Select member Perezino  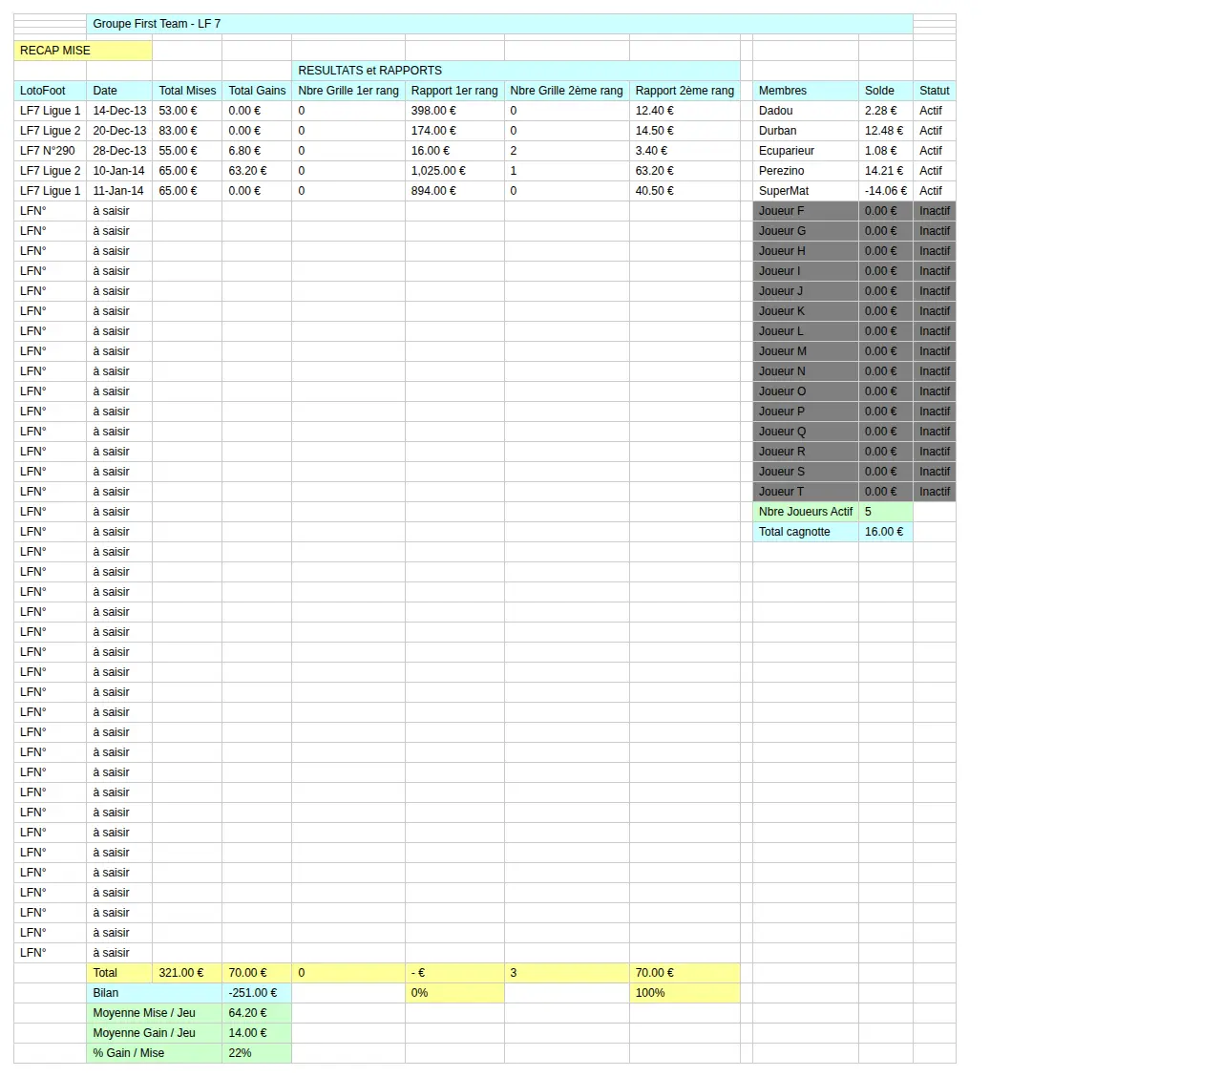point(806,171)
